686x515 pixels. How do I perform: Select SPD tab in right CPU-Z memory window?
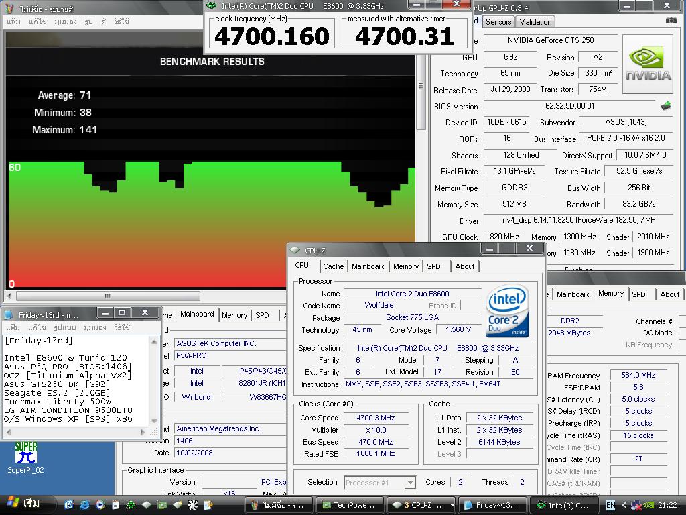pyautogui.click(x=638, y=294)
